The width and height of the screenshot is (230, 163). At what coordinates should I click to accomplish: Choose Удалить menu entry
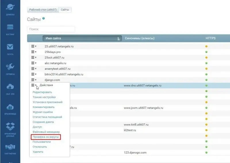(38, 152)
